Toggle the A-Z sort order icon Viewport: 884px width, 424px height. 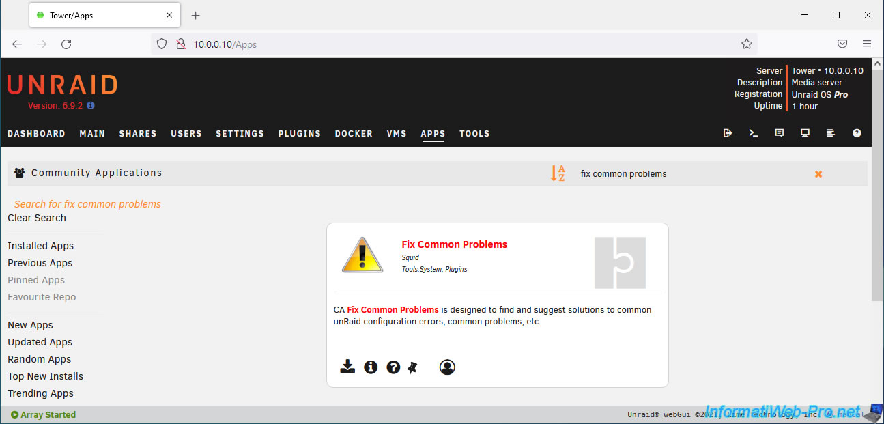coord(558,173)
